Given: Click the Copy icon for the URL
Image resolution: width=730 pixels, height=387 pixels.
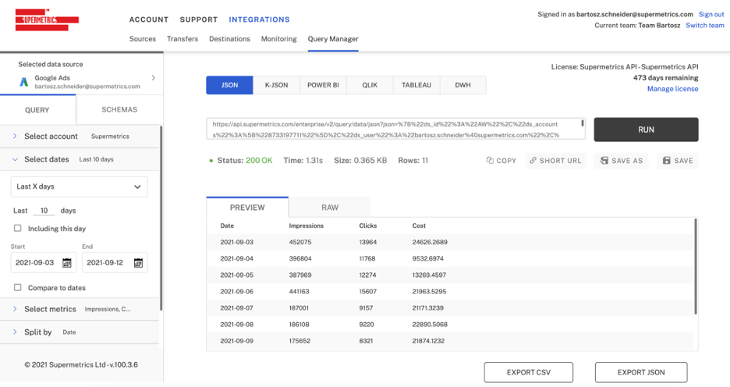Looking at the screenshot, I should tap(490, 161).
